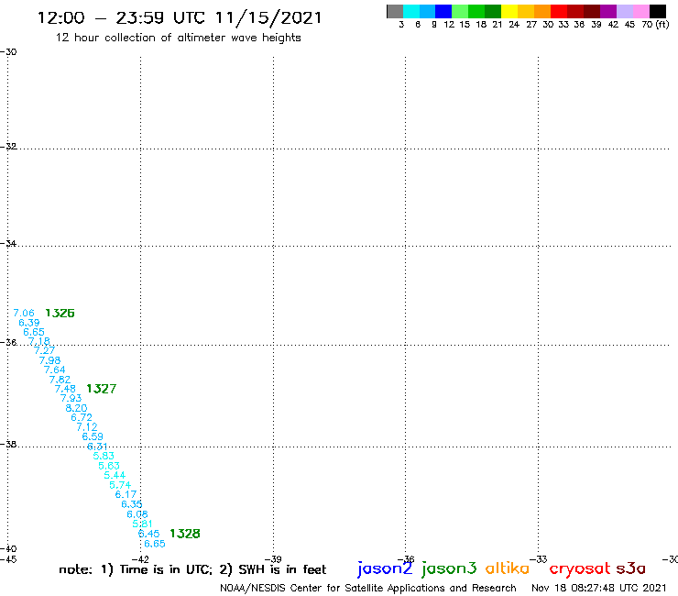This screenshot has width=678, height=596.
Task: Click the gray swatch in the color scale
Action: pos(395,11)
